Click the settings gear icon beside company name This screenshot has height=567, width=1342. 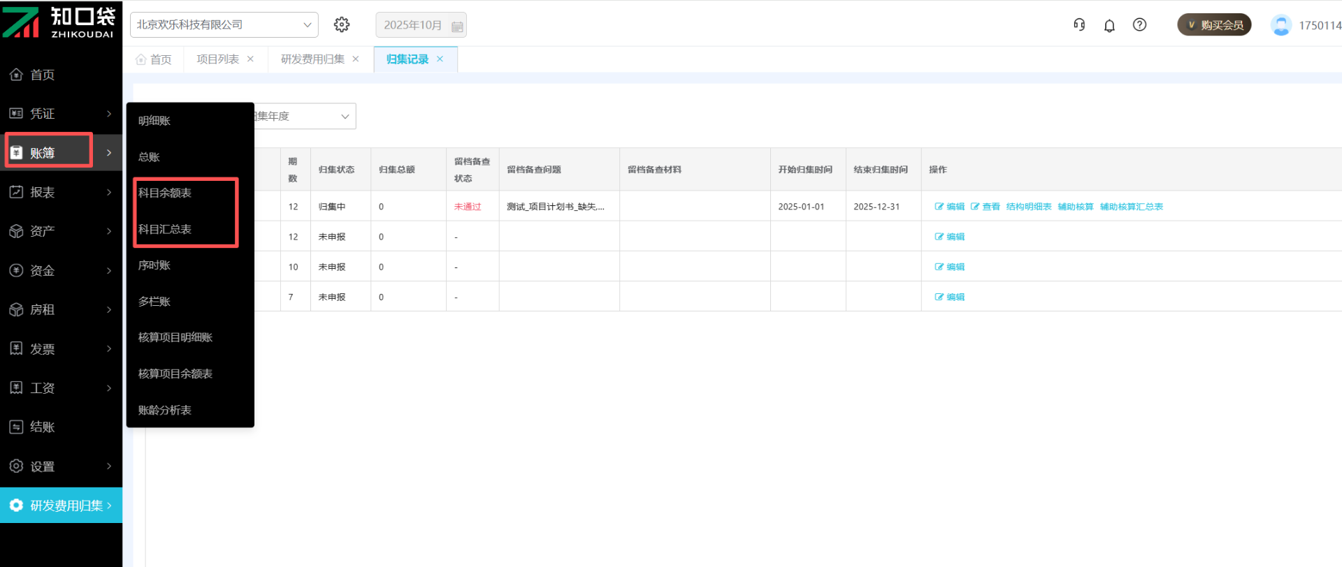[x=341, y=25]
